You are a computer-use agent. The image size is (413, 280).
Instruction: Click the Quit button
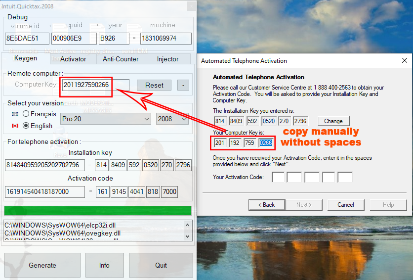(161, 265)
